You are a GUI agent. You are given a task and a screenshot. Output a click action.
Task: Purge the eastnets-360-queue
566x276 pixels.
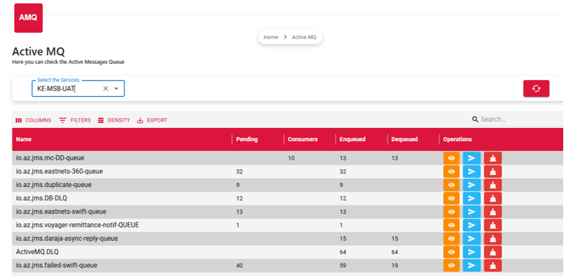[x=493, y=172]
